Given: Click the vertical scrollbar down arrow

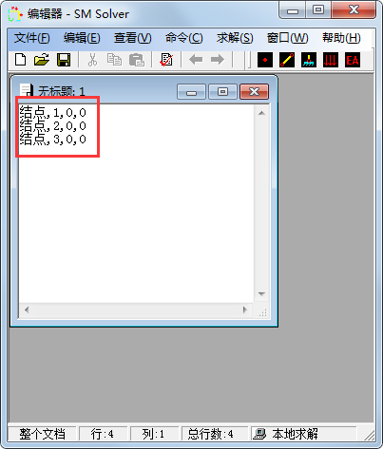Looking at the screenshot, I should pyautogui.click(x=261, y=294).
